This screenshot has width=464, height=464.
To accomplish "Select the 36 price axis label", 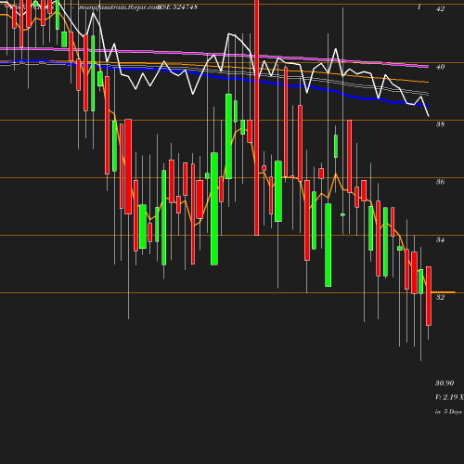I will click(440, 182).
